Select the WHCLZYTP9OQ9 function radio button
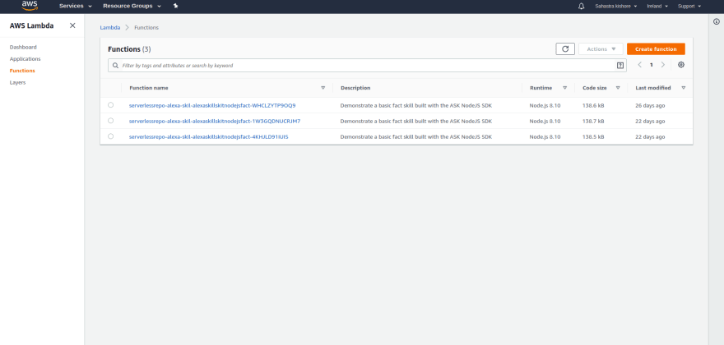The height and width of the screenshot is (345, 724). [x=111, y=105]
